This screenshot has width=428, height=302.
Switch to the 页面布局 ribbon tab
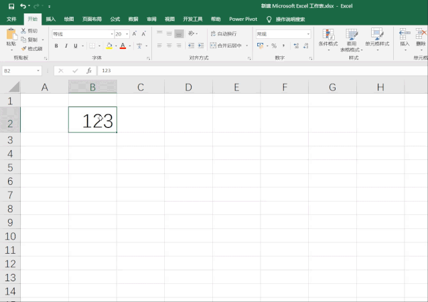tap(92, 19)
